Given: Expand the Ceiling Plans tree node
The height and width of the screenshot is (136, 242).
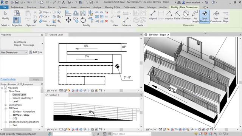Looking at the screenshot, I should pyautogui.click(x=6, y=105).
